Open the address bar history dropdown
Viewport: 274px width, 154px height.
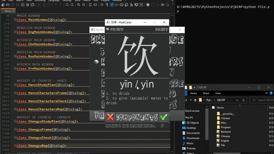pos(237,100)
